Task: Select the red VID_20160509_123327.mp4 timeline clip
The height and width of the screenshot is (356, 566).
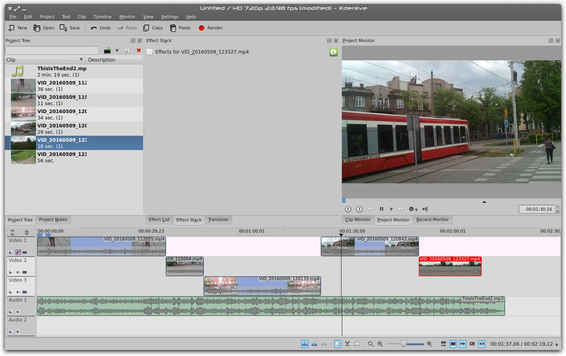Action: tap(450, 266)
